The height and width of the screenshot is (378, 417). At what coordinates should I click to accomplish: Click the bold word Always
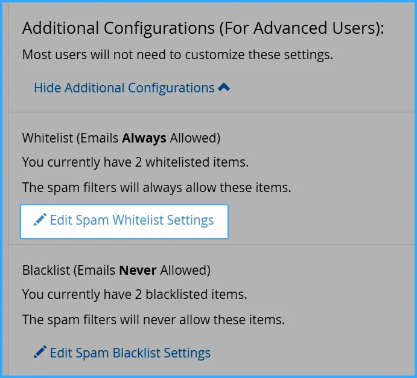[x=144, y=138]
